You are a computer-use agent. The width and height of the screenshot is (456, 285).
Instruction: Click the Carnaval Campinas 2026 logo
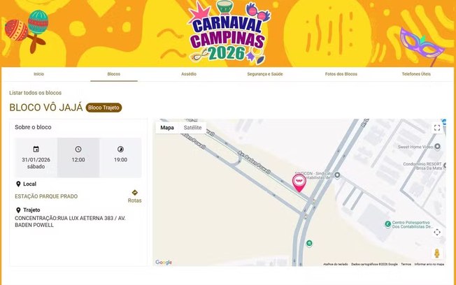click(x=228, y=33)
